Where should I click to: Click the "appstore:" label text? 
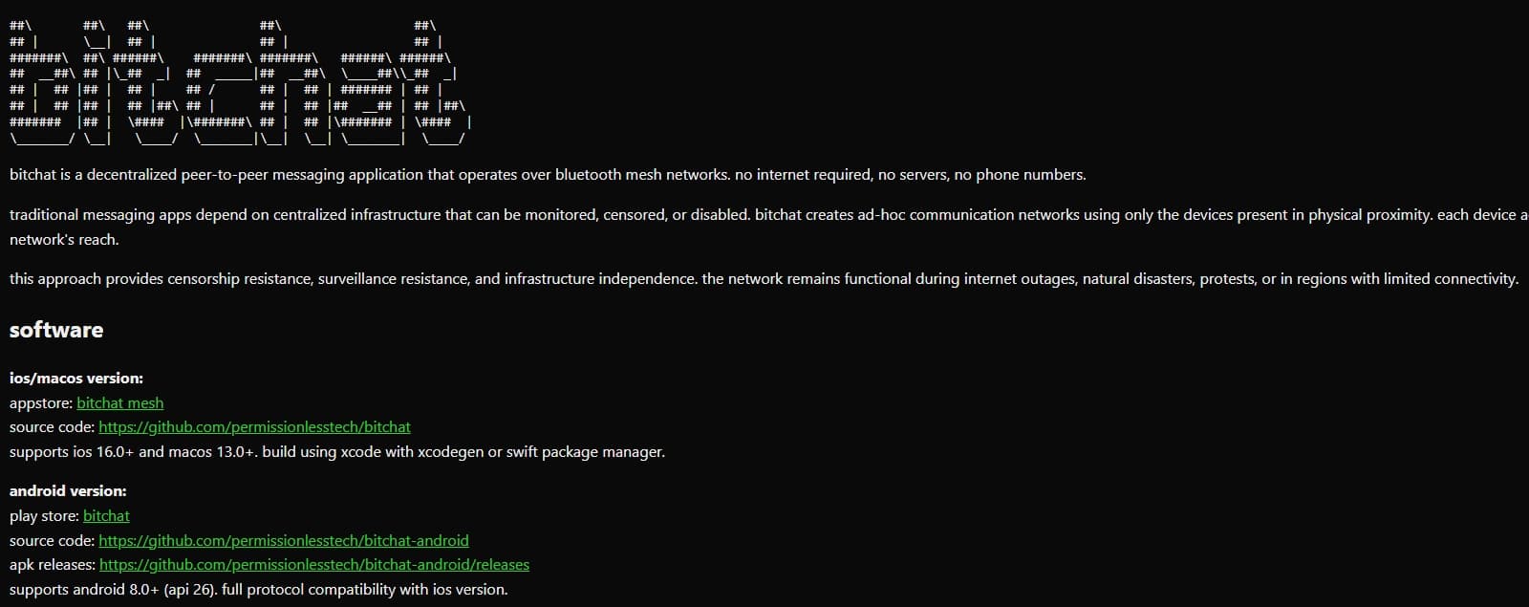coord(41,403)
